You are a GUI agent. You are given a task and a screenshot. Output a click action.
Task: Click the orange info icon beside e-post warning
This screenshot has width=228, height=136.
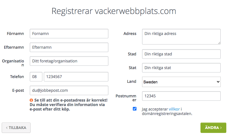pyautogui.click(x=31, y=100)
